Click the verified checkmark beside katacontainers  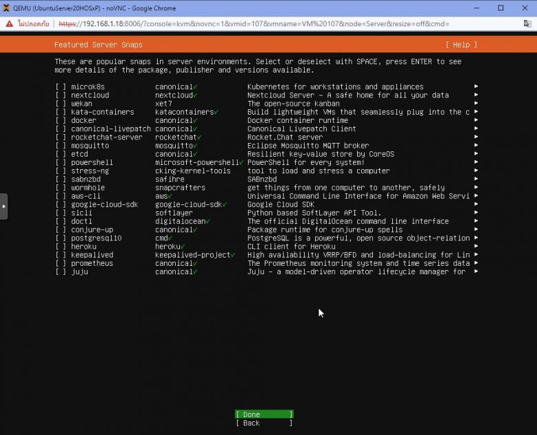tap(216, 113)
